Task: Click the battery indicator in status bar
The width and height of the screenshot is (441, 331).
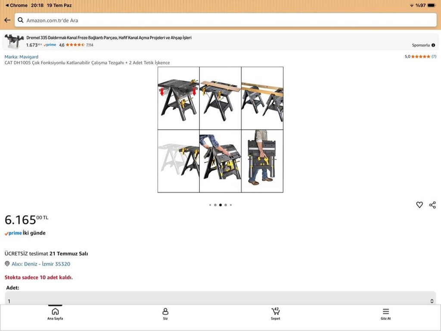Action: coord(432,5)
